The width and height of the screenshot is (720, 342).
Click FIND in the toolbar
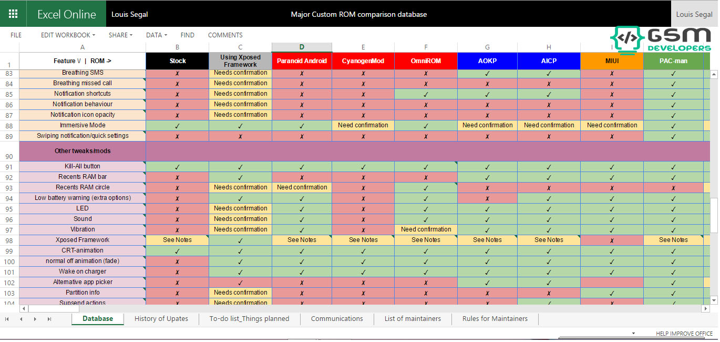click(x=187, y=35)
